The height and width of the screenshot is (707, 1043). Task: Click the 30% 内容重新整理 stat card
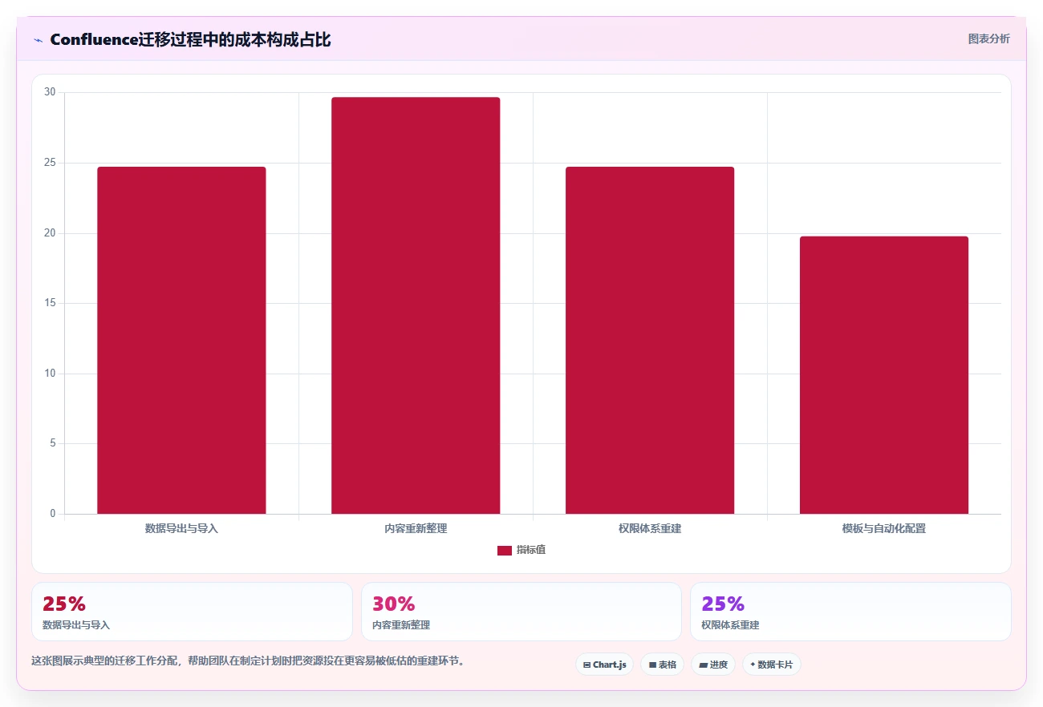pyautogui.click(x=521, y=612)
